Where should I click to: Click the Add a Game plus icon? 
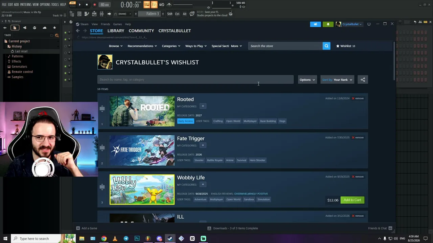[x=78, y=228]
